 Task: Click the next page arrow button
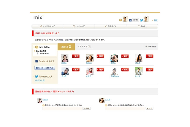click(x=89, y=47)
